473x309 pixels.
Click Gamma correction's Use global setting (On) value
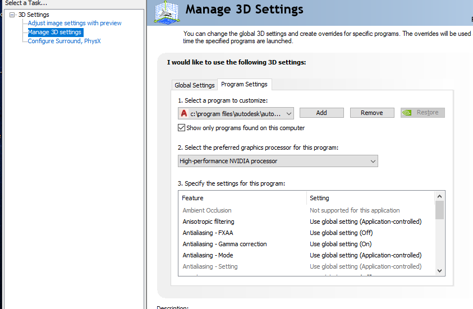tap(341, 244)
